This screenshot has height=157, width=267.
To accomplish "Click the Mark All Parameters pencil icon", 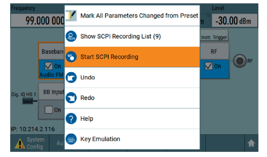I will [71, 16].
